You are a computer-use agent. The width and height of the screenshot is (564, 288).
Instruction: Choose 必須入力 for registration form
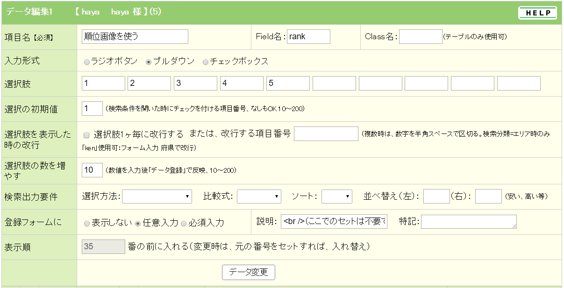[x=184, y=223]
